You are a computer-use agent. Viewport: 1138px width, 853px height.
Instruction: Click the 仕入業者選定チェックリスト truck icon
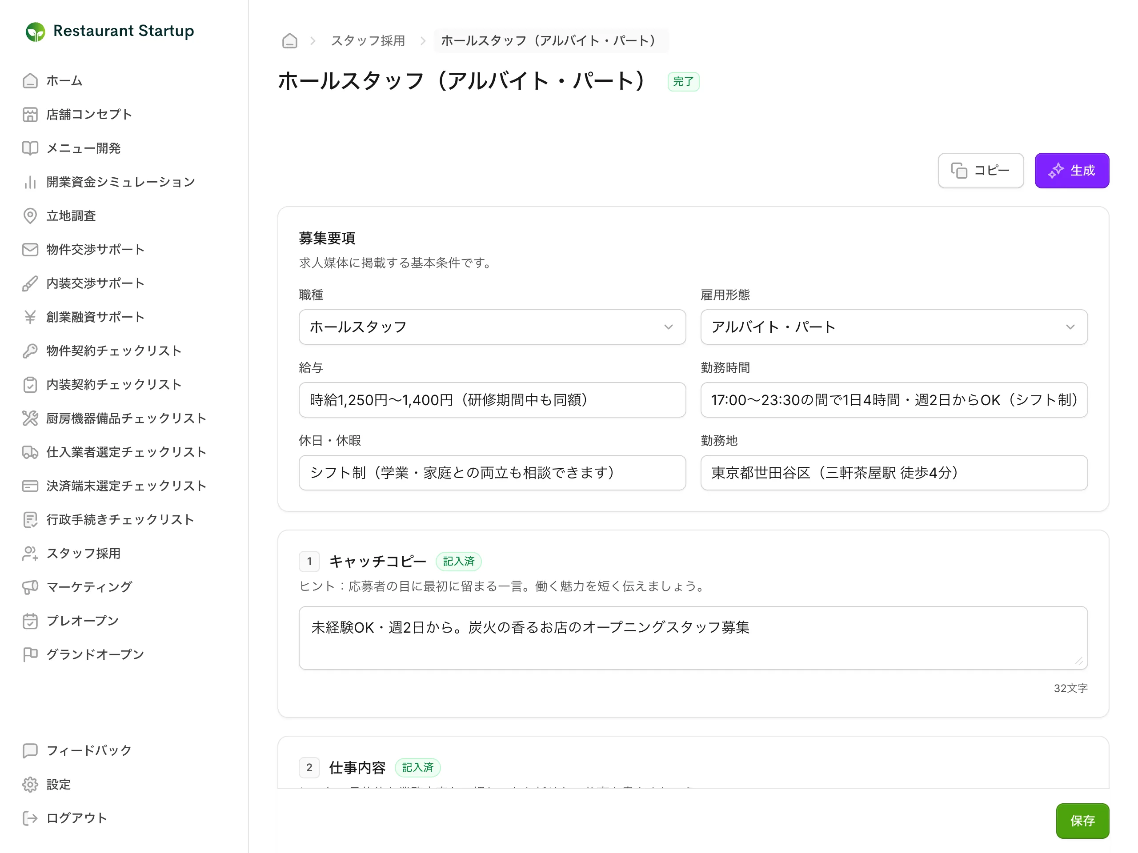click(30, 452)
